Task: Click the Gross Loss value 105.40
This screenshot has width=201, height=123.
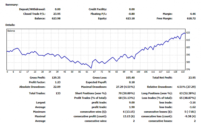Action: tap(130, 77)
